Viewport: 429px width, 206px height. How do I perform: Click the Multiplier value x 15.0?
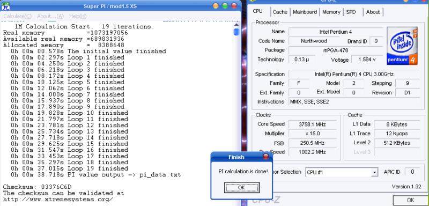[312, 134]
